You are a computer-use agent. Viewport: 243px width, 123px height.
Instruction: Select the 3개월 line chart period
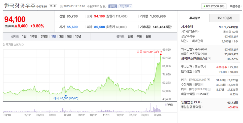tap(44, 36)
